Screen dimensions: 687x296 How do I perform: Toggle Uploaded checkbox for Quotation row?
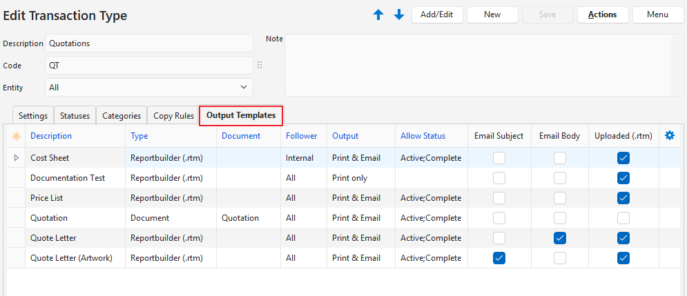tap(623, 218)
